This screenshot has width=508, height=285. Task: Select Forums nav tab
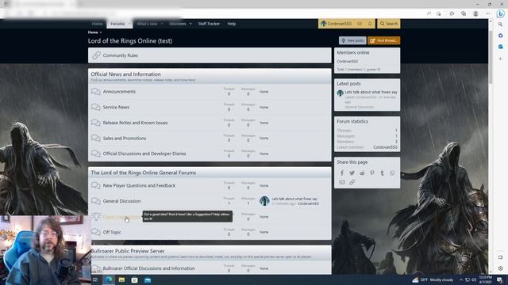tap(117, 24)
